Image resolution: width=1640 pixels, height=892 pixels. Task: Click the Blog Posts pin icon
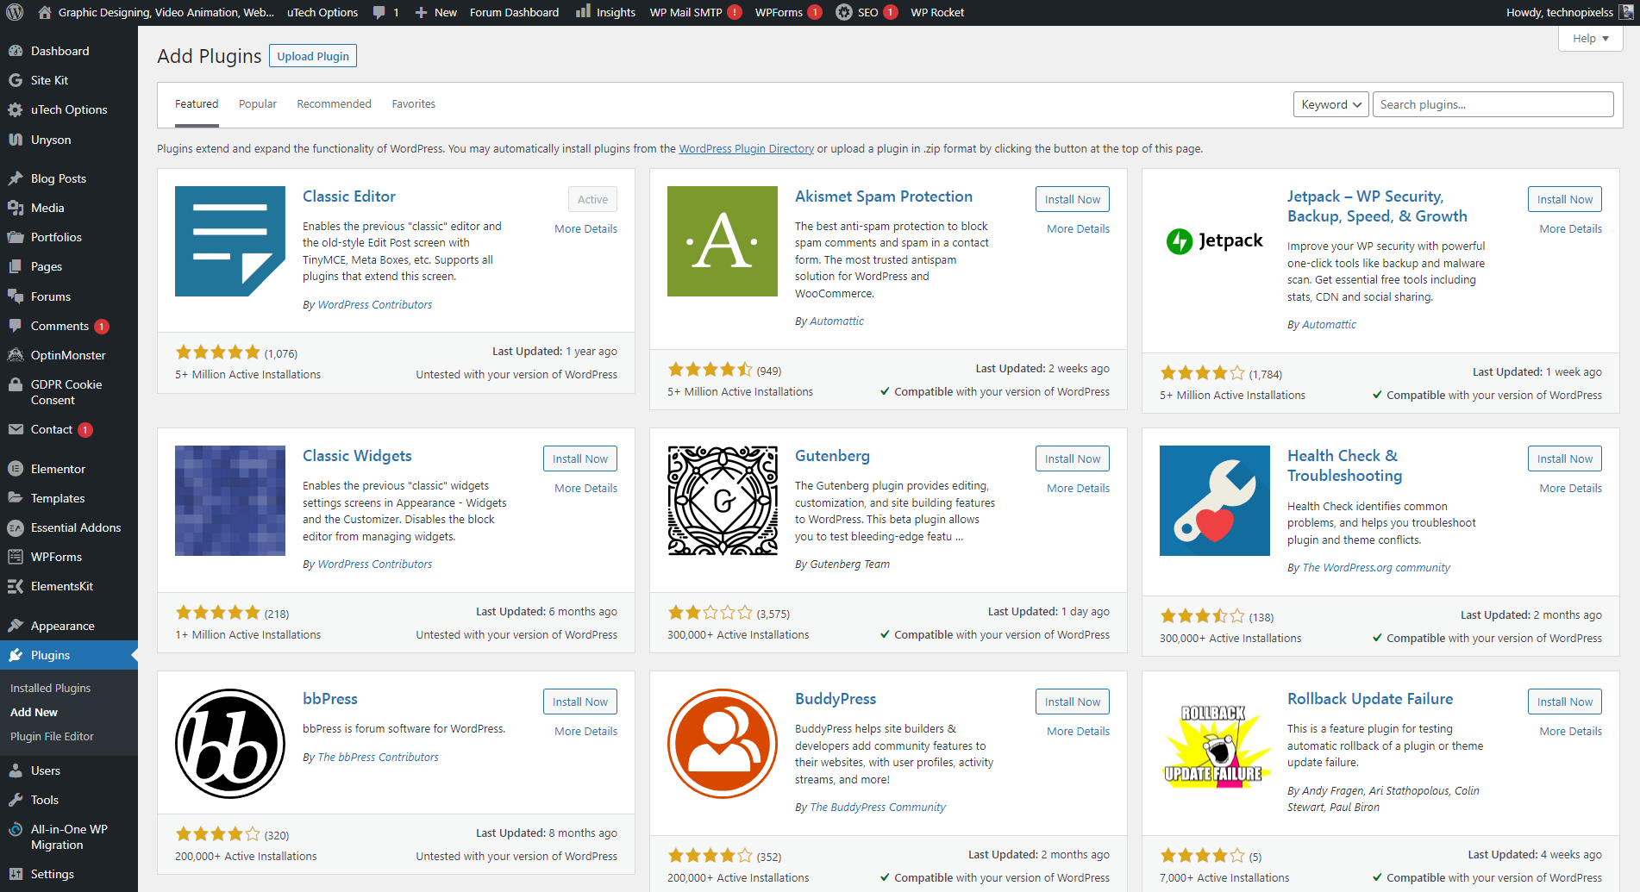point(16,178)
